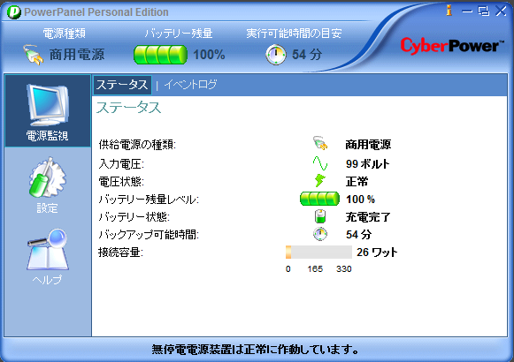Screen dimensions: 514x362
Task: Click the battery gauge for バッテリー残量レベル
Action: [319, 199]
